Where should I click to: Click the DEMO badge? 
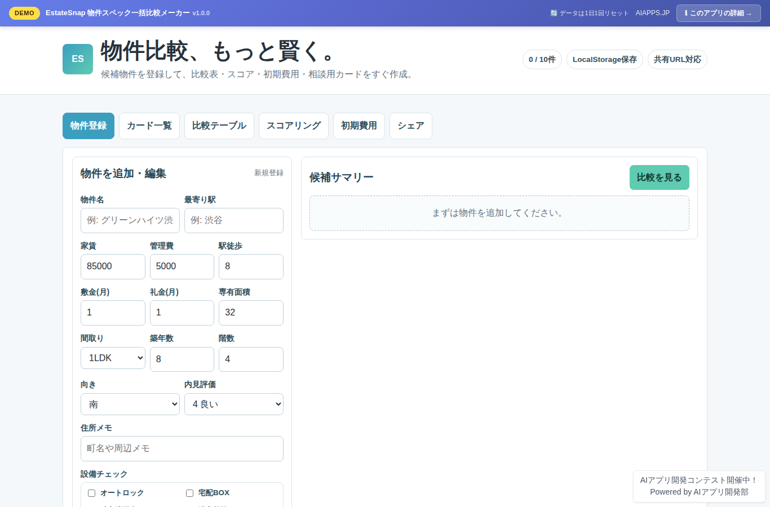(x=24, y=13)
